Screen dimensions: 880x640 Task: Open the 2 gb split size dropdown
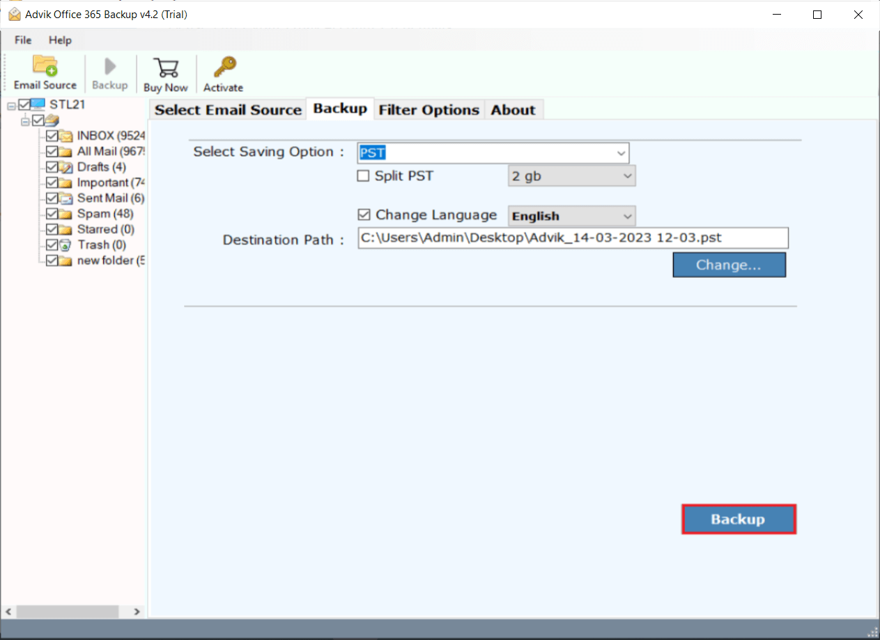[571, 176]
